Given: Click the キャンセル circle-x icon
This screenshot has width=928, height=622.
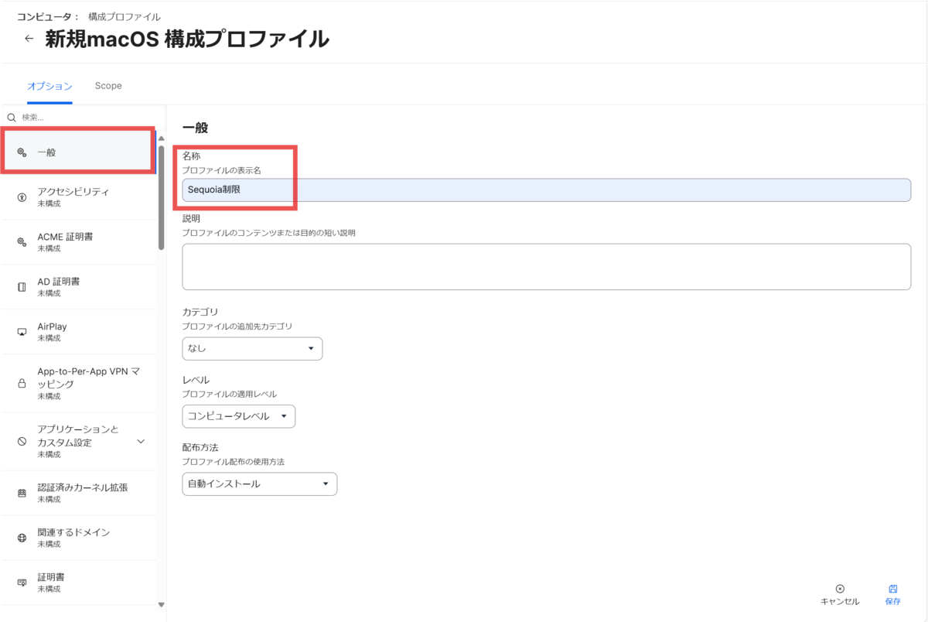Looking at the screenshot, I should click(840, 589).
